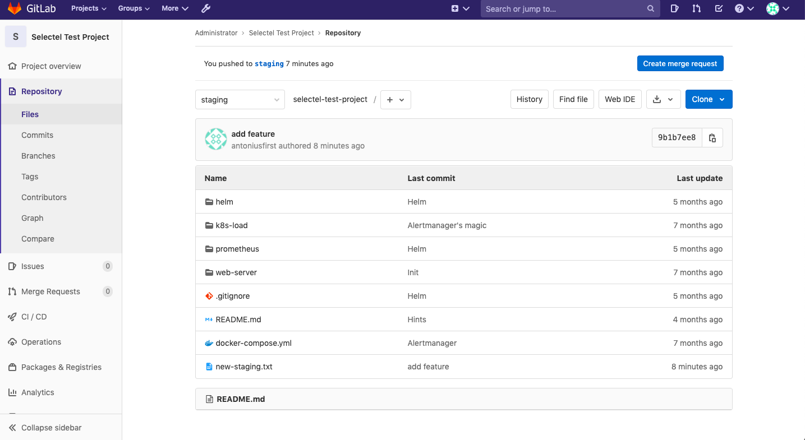The height and width of the screenshot is (440, 805).
Task: Click the Packages & Registries icon
Action: (x=12, y=367)
